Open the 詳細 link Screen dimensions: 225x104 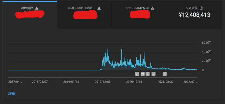[x=12, y=94]
